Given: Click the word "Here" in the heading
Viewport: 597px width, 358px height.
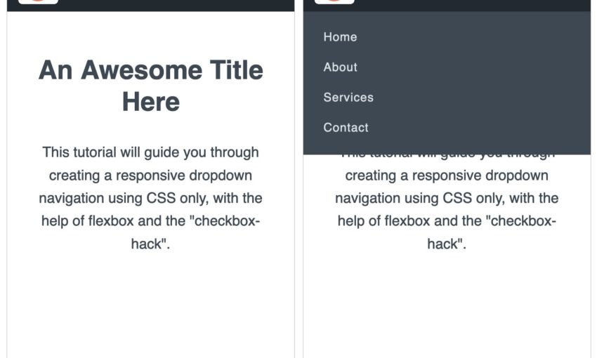Looking at the screenshot, I should point(150,102).
